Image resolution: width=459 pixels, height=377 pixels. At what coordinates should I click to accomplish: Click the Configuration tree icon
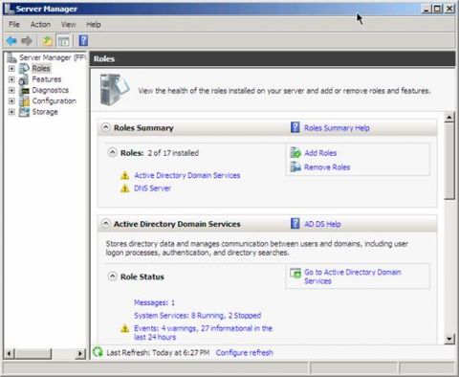point(24,101)
